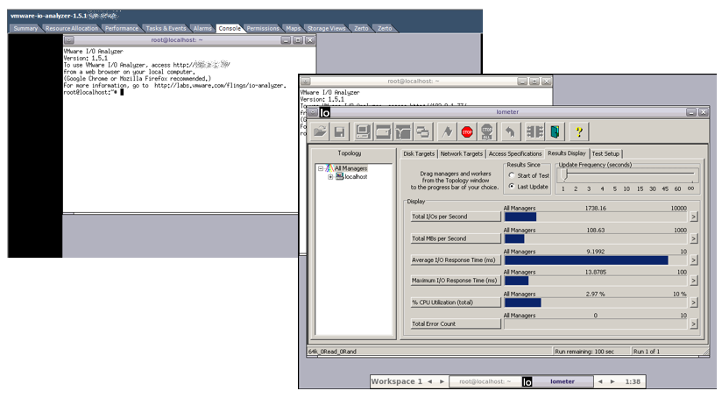722x398 pixels.
Task: Switch to root@localhost terminal in taskbar
Action: tap(484, 381)
